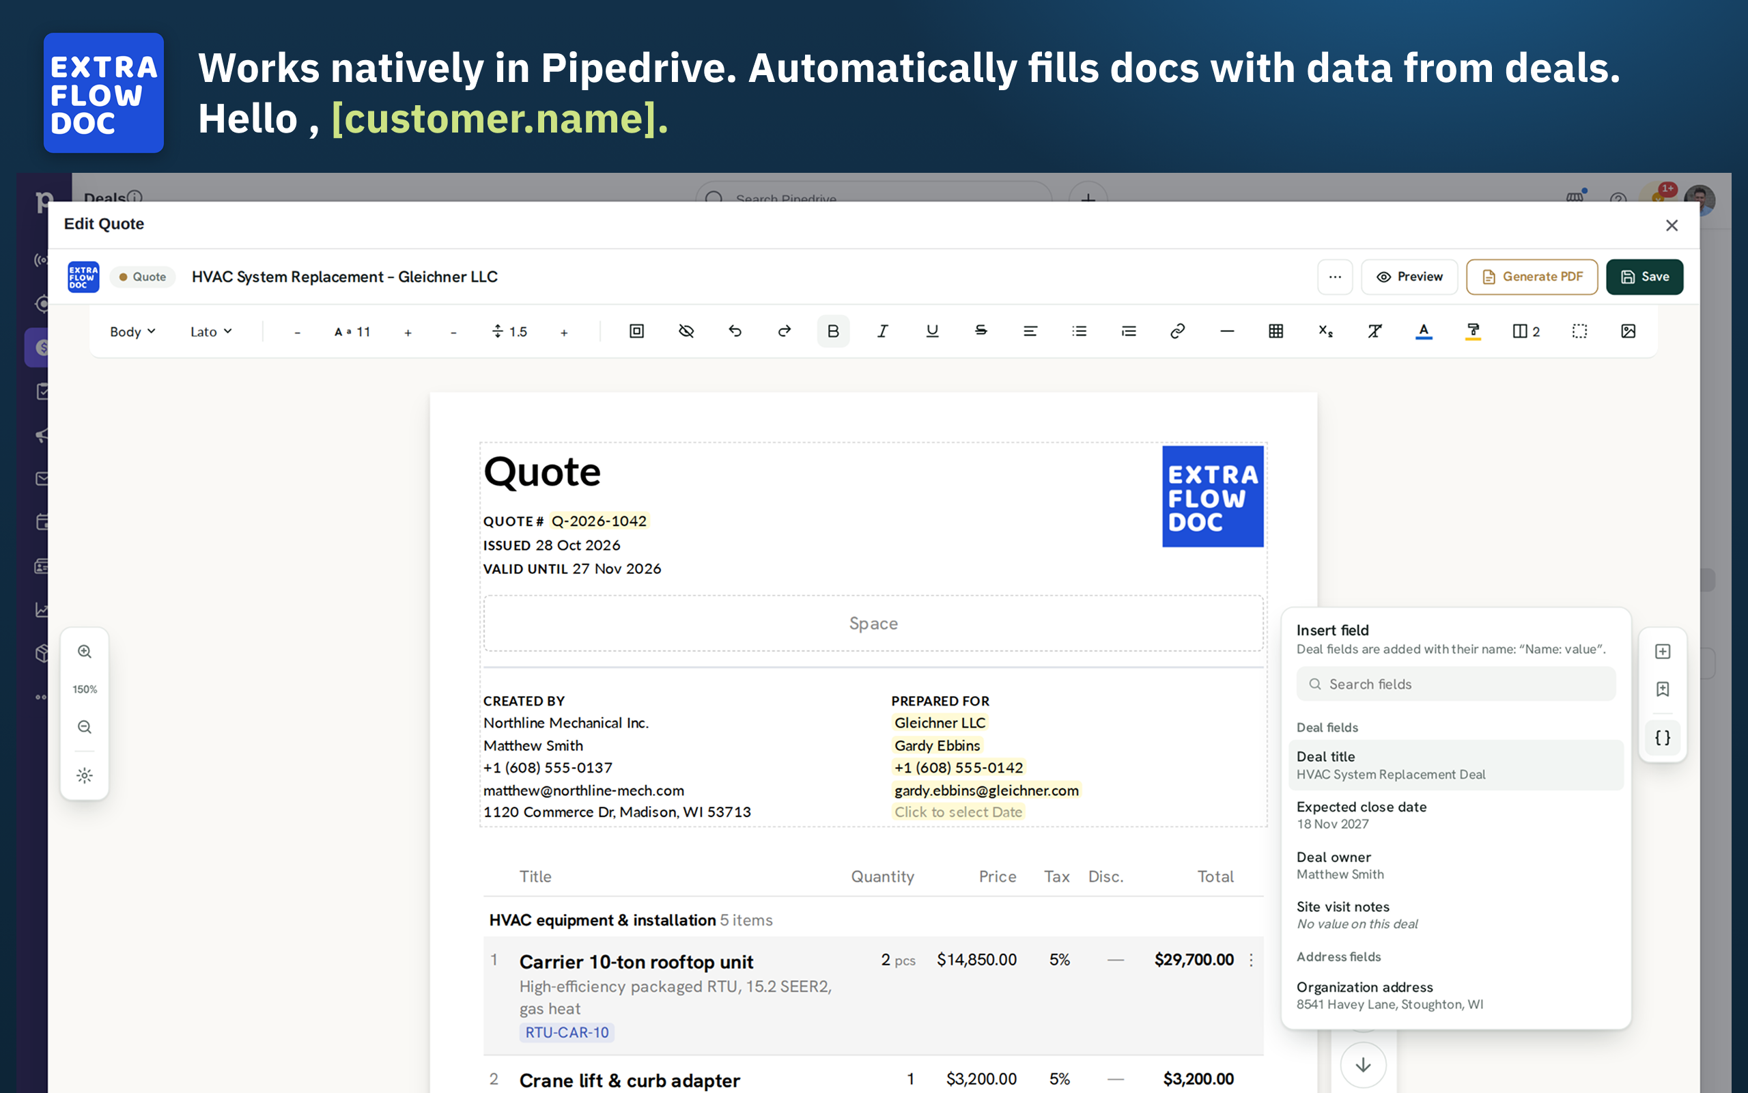
Task: Click Generate PDF
Action: tap(1532, 277)
